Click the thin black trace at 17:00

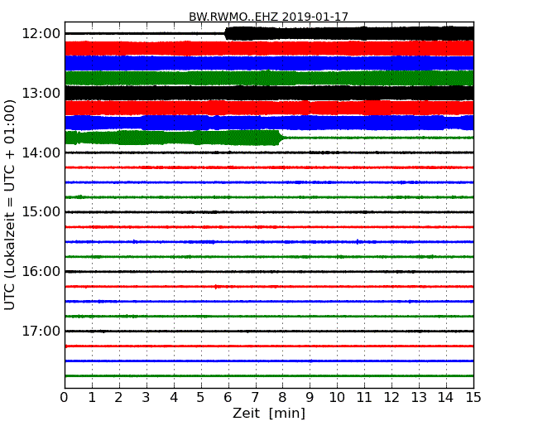(x=269, y=331)
